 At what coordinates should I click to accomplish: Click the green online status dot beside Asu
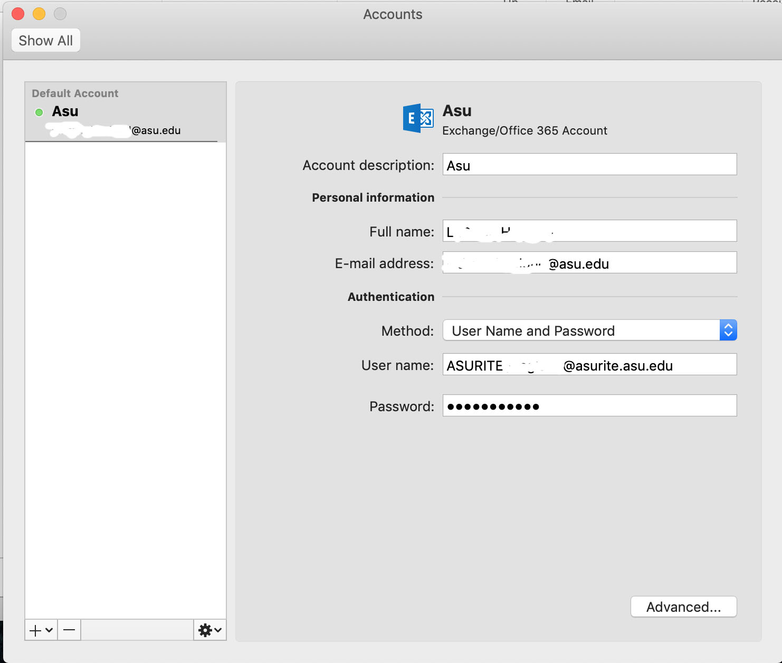pyautogui.click(x=39, y=111)
